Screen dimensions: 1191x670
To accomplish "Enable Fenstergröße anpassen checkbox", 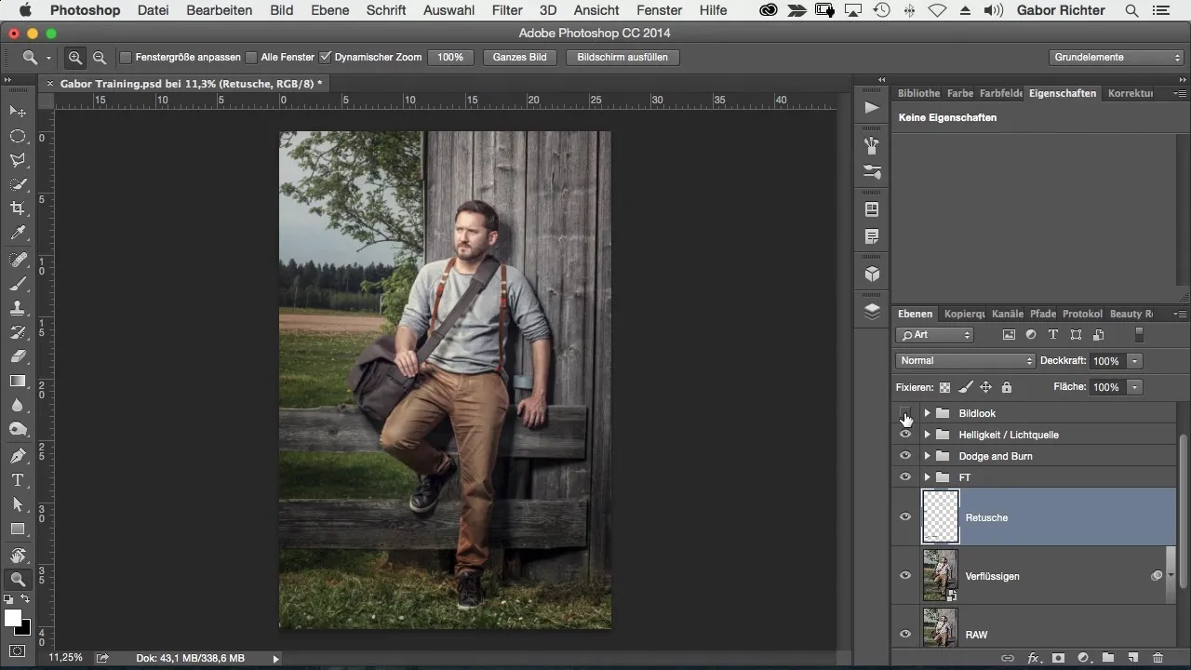I will [x=126, y=58].
